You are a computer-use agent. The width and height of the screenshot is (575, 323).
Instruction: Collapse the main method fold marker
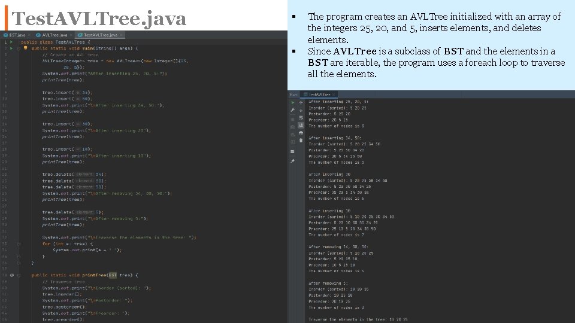pyautogui.click(x=19, y=48)
